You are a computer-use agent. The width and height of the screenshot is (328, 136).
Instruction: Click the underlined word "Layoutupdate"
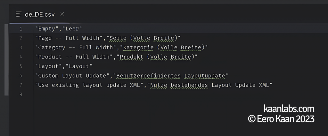coord(204,76)
